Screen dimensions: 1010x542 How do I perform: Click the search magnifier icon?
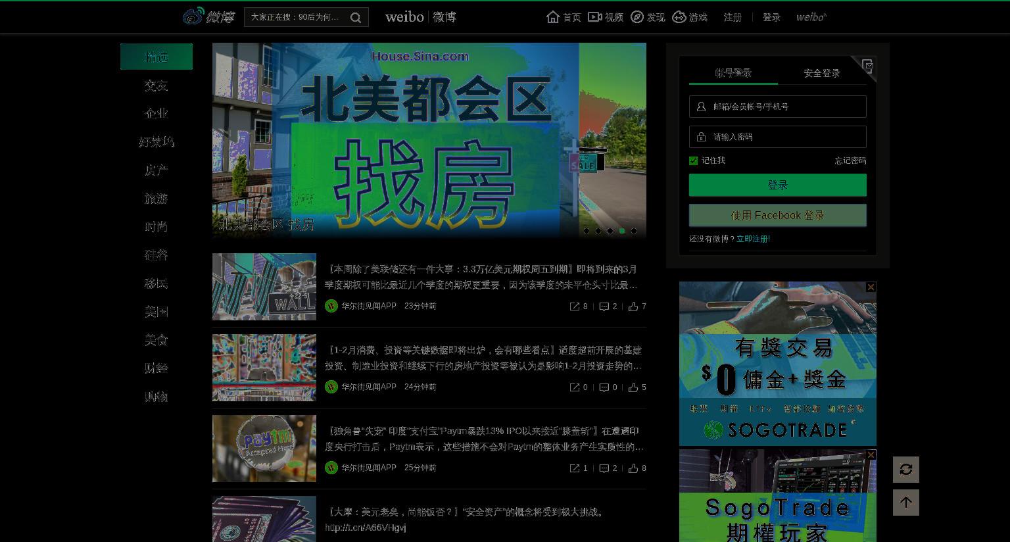[x=356, y=18]
